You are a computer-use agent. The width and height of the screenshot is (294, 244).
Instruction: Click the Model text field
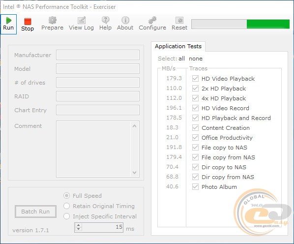coord(98,69)
